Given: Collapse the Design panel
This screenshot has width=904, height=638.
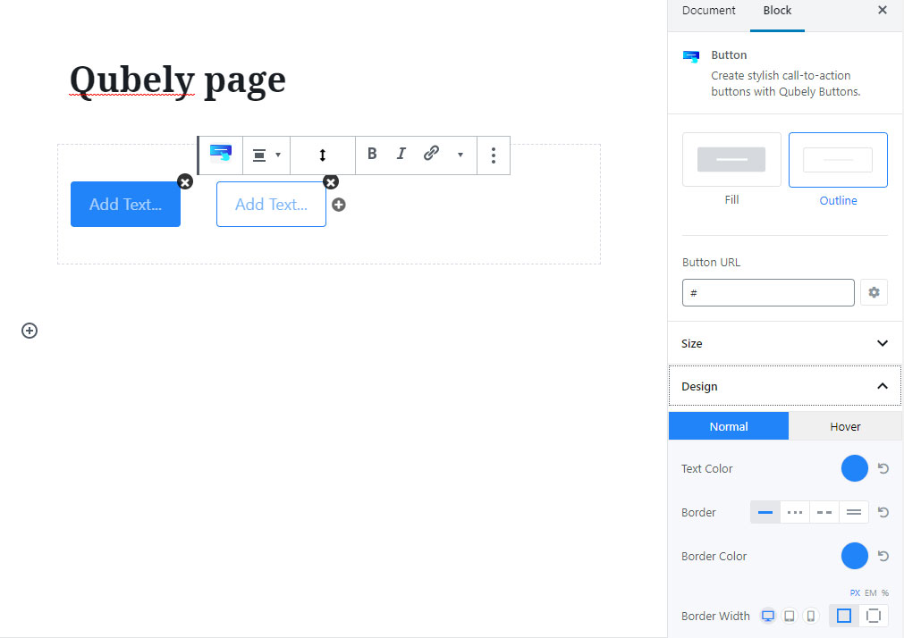Looking at the screenshot, I should [x=785, y=385].
